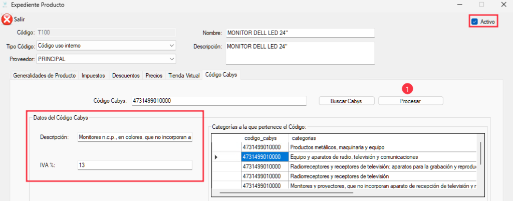Click the app icon in title bar
This screenshot has height=201, width=513.
[6, 5]
